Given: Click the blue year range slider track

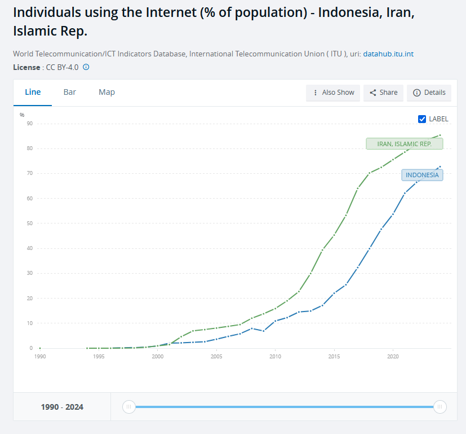Looking at the screenshot, I should (x=284, y=406).
